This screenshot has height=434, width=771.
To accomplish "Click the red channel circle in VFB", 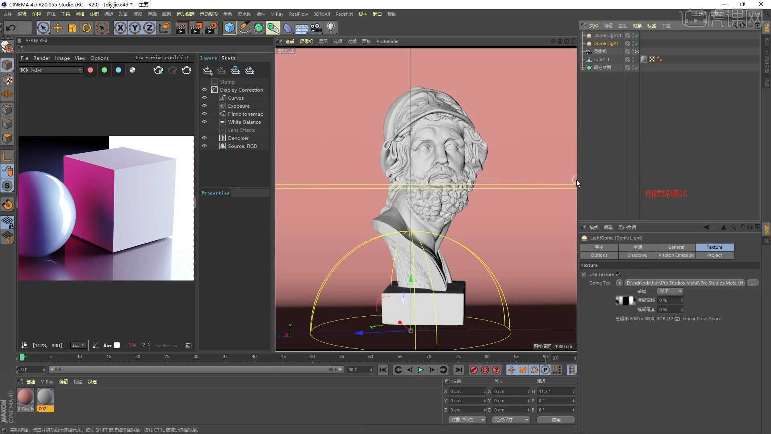I will (90, 70).
